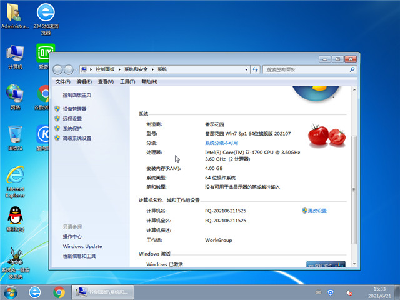Open 系统保护 link
This screenshot has height=300, width=400.
pyautogui.click(x=72, y=128)
